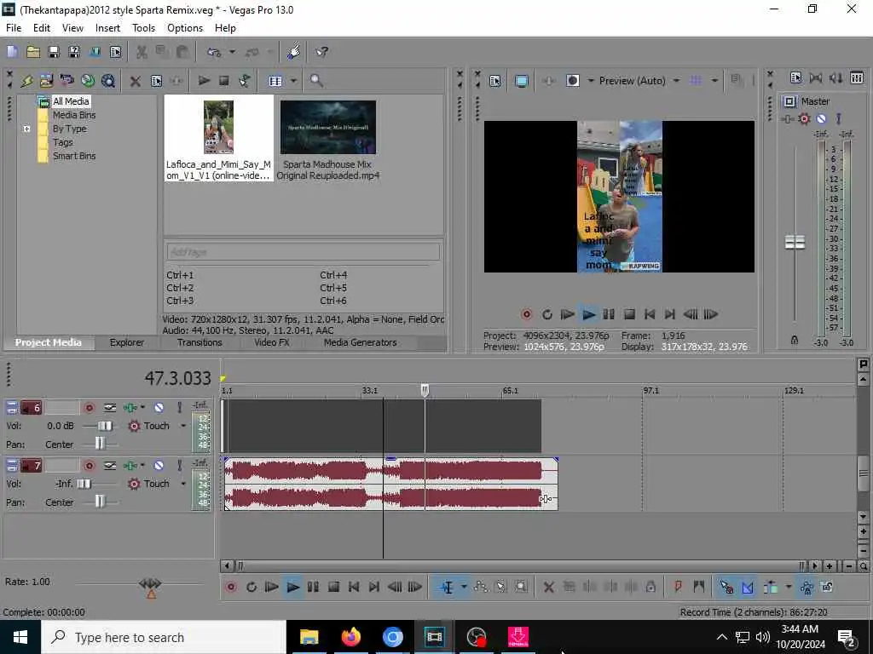This screenshot has width=873, height=654.
Task: Click the New project icon in main toolbar
Action: click(x=12, y=52)
